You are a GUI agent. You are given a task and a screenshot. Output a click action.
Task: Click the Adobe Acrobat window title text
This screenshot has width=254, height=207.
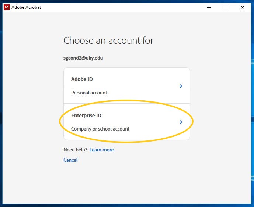[x=26, y=7]
